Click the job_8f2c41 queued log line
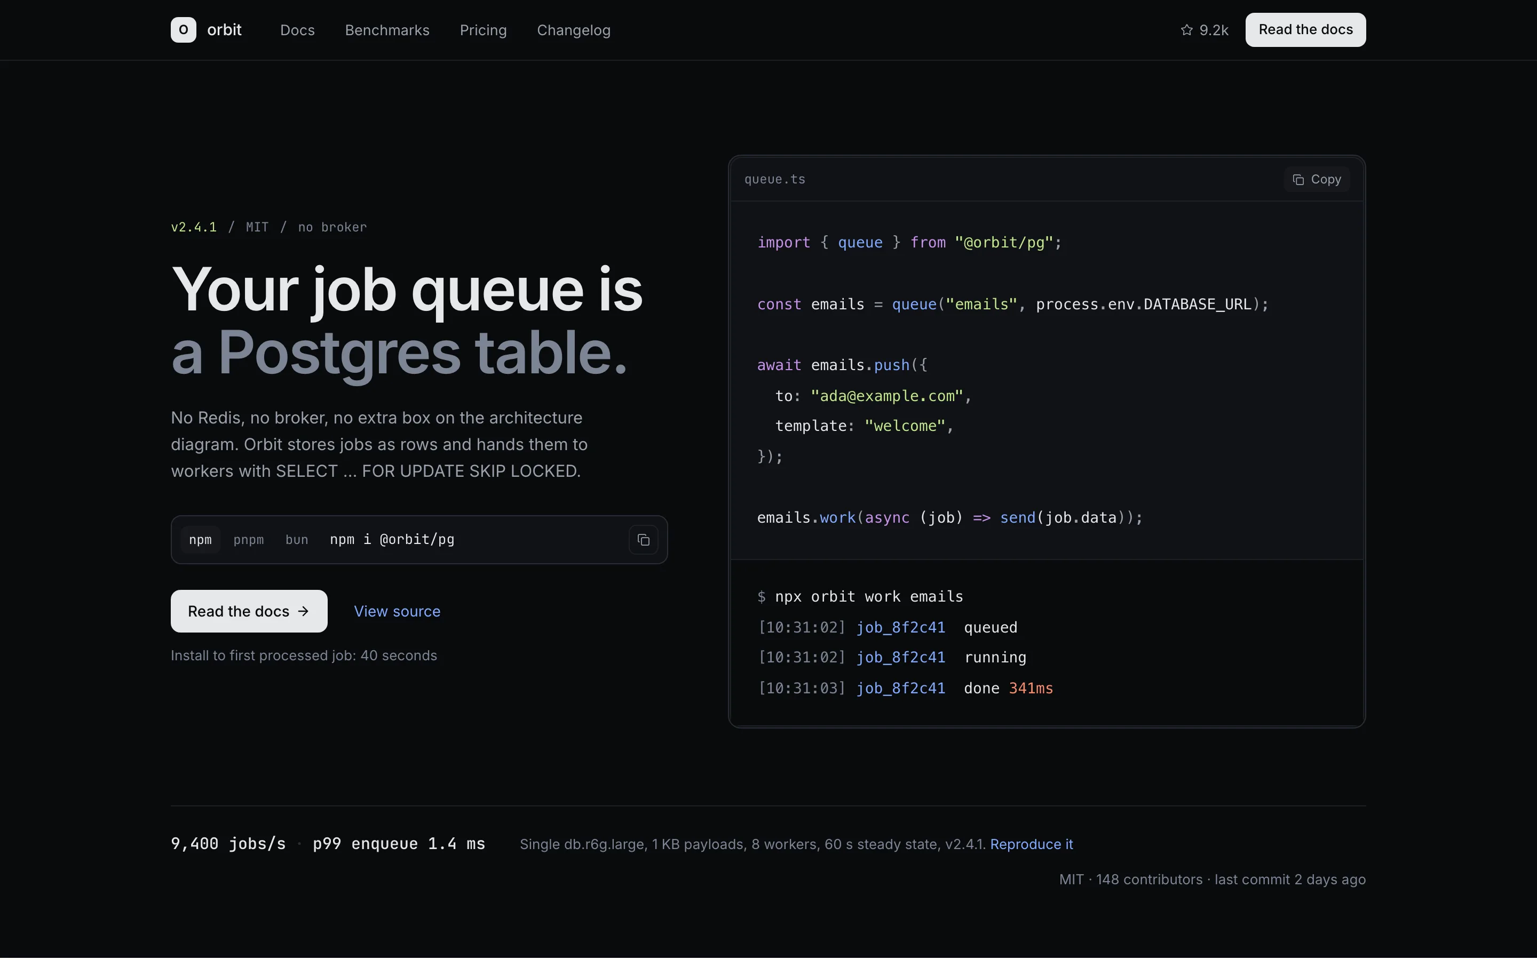Screen dimensions: 1537x960 (x=888, y=627)
